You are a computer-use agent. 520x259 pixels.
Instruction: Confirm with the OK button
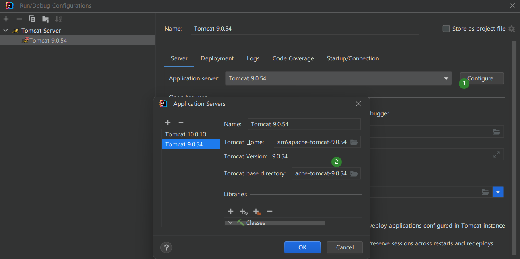(x=302, y=247)
